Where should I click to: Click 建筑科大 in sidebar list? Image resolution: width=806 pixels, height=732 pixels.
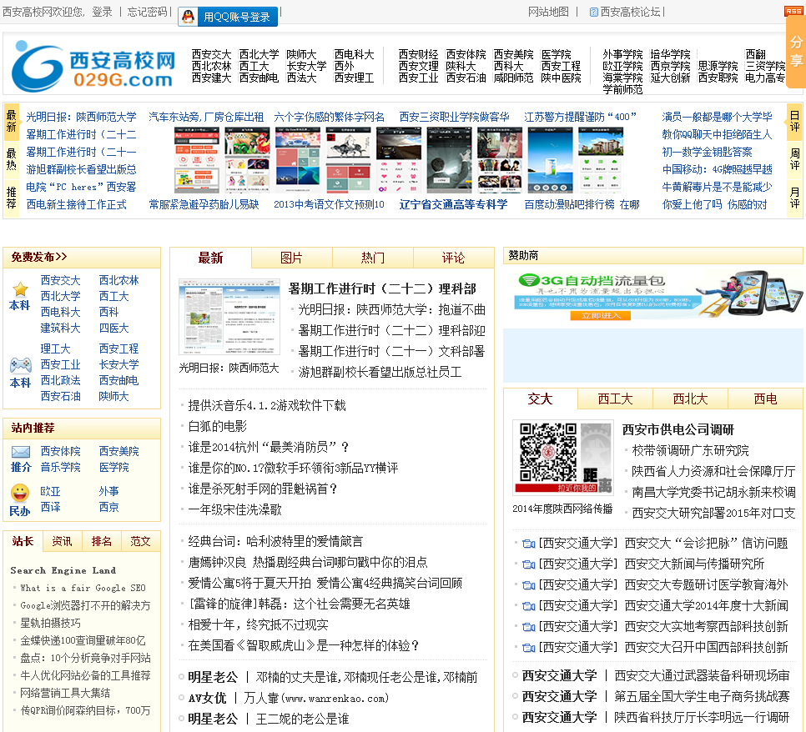click(61, 328)
